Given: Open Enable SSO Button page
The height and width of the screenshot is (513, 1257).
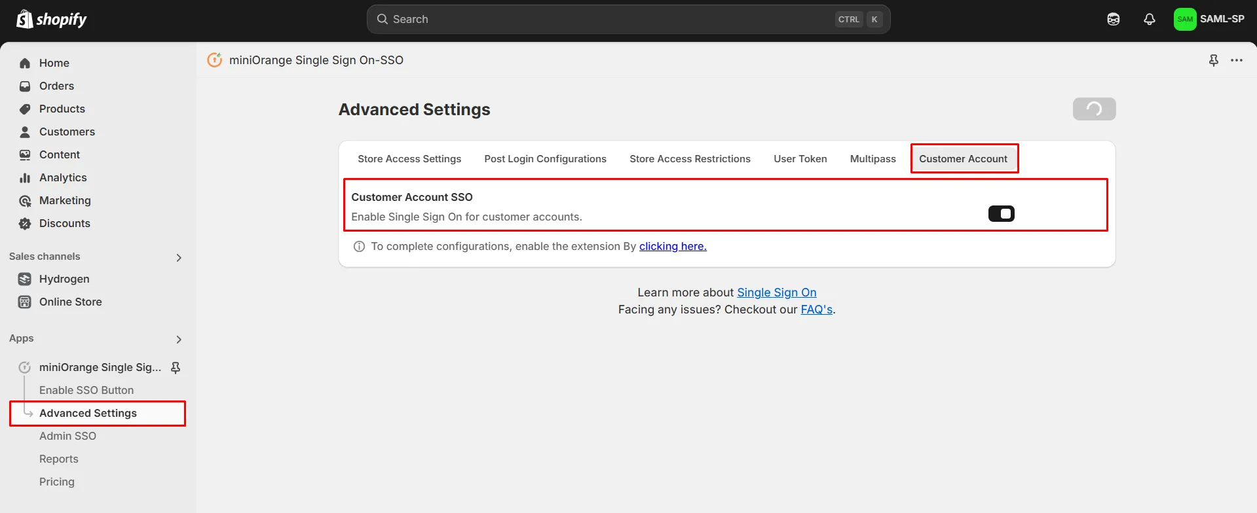Looking at the screenshot, I should point(86,390).
